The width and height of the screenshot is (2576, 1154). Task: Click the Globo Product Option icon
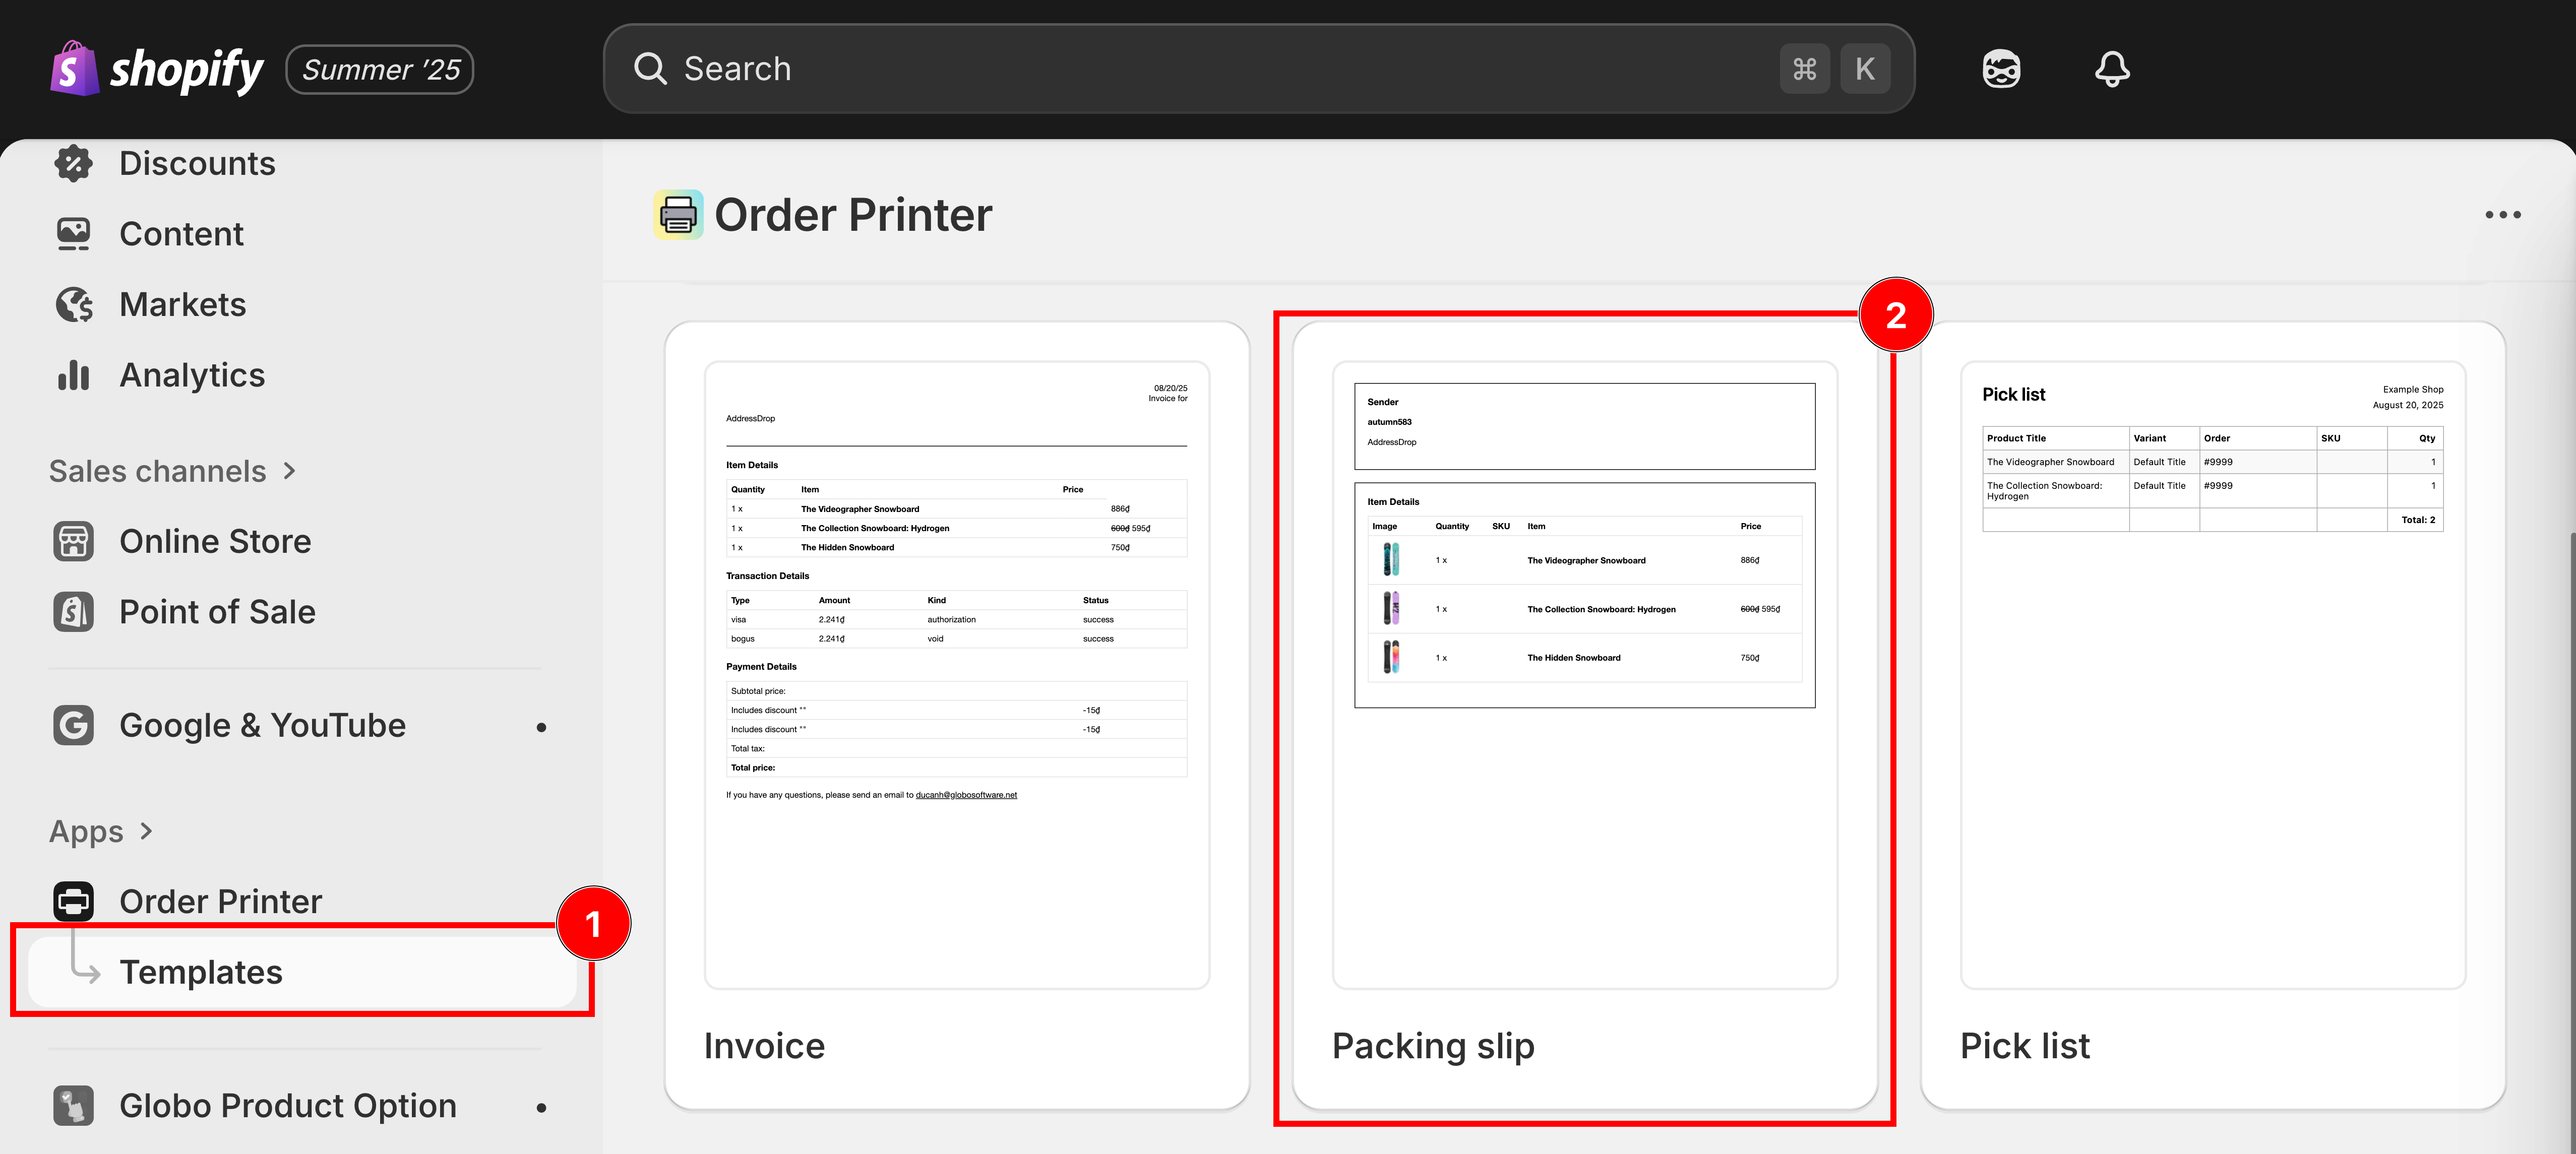[73, 1105]
